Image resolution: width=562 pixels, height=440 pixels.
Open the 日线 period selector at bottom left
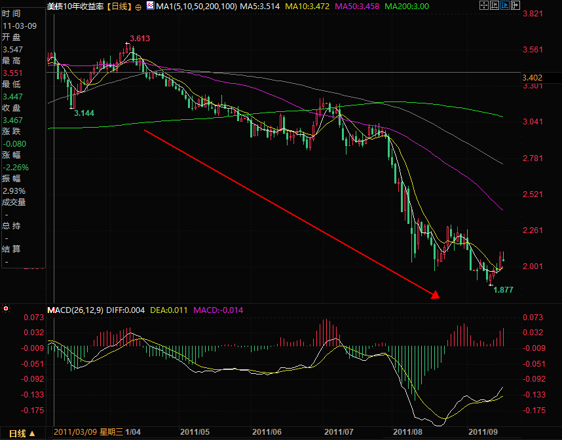pyautogui.click(x=22, y=433)
